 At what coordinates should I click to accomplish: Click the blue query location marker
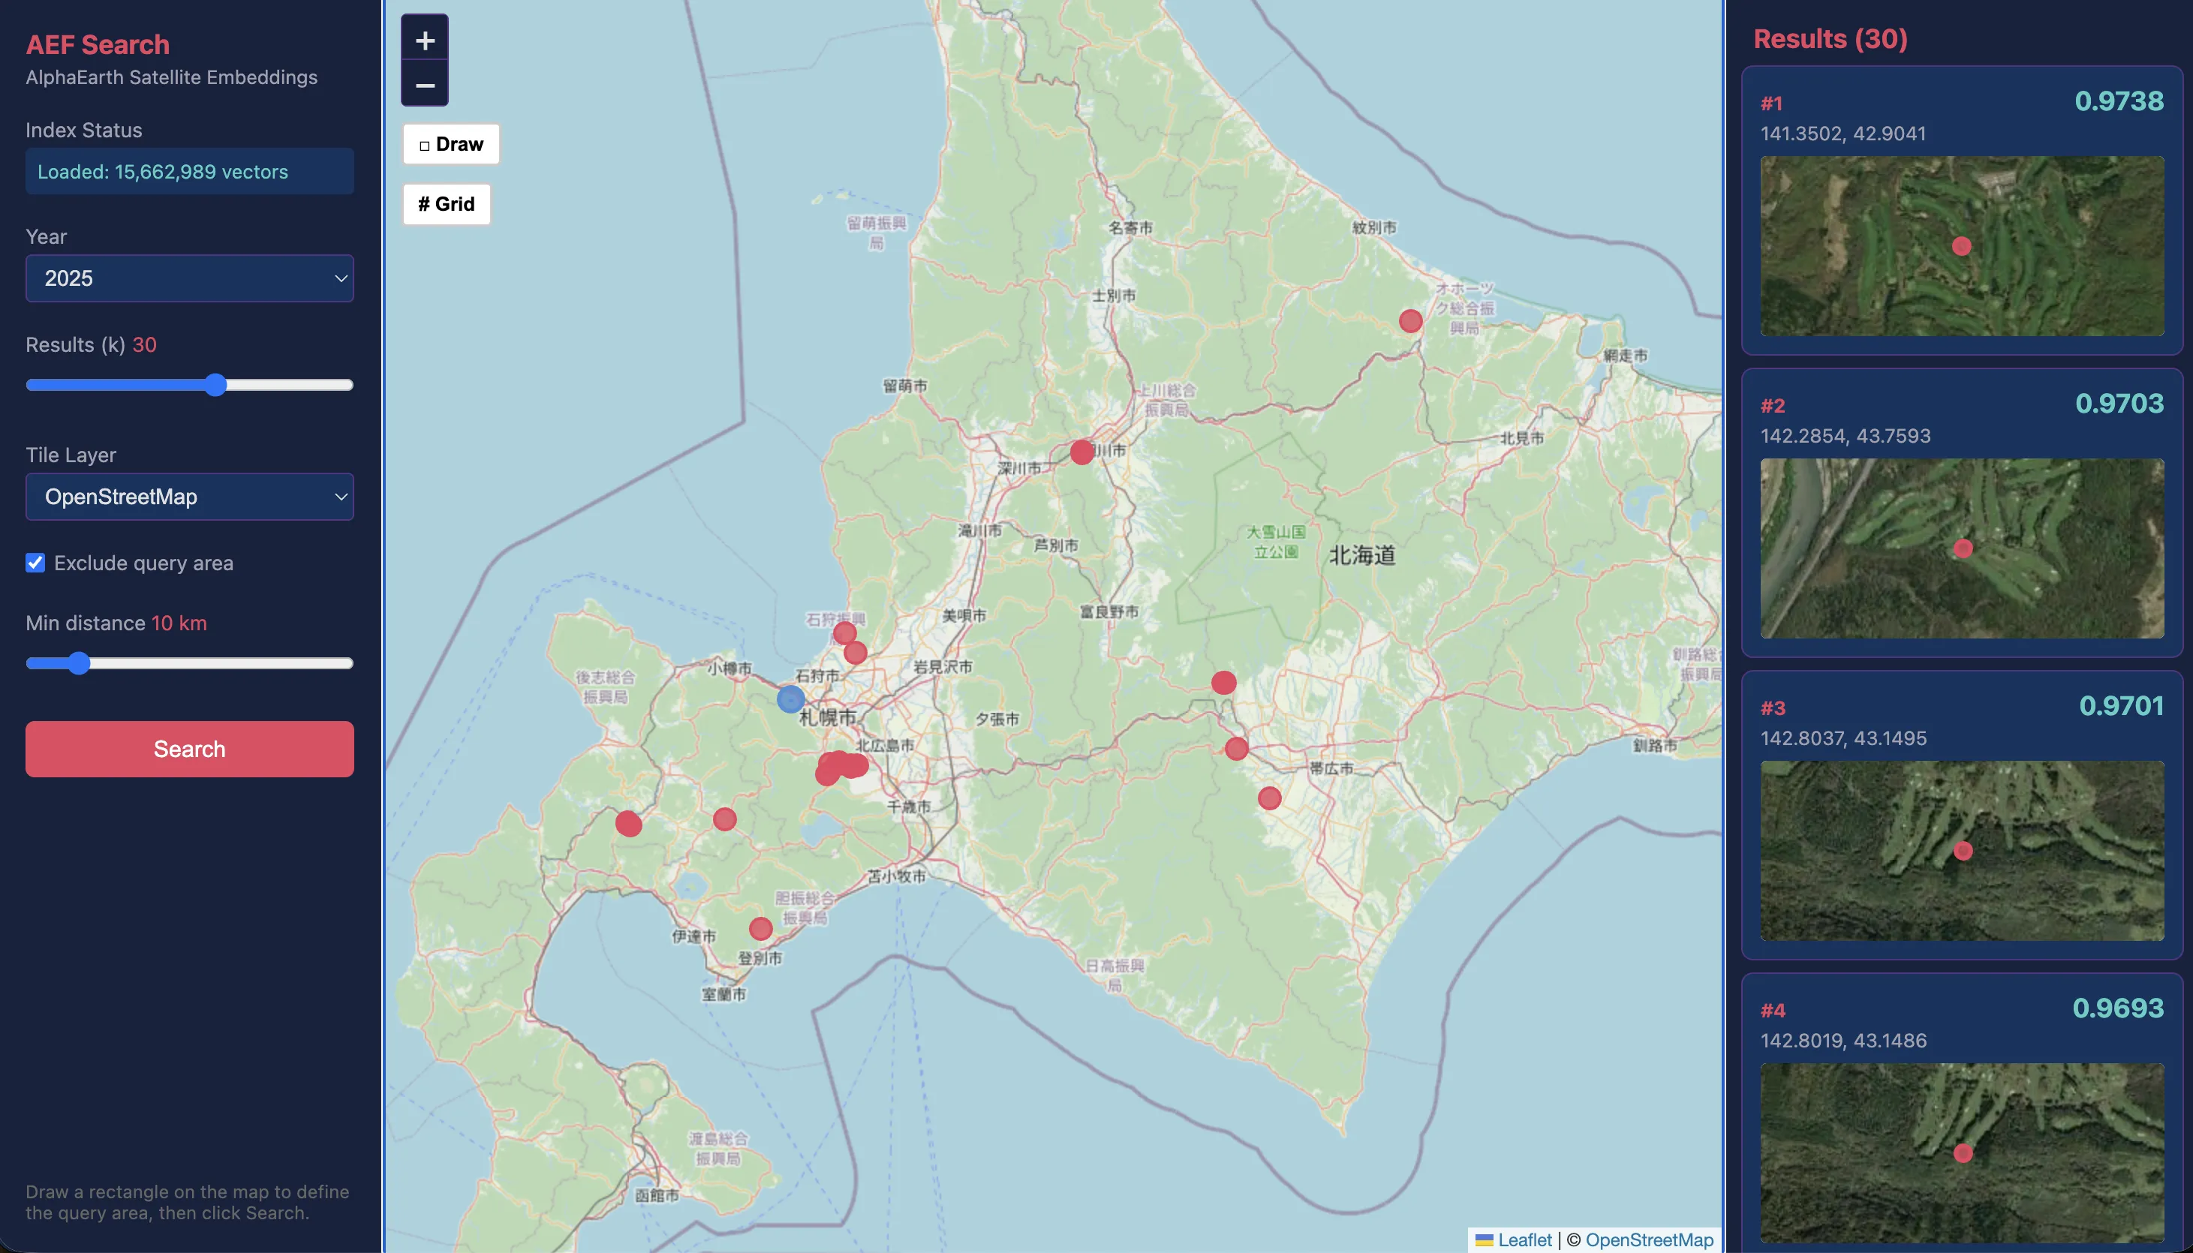790,699
